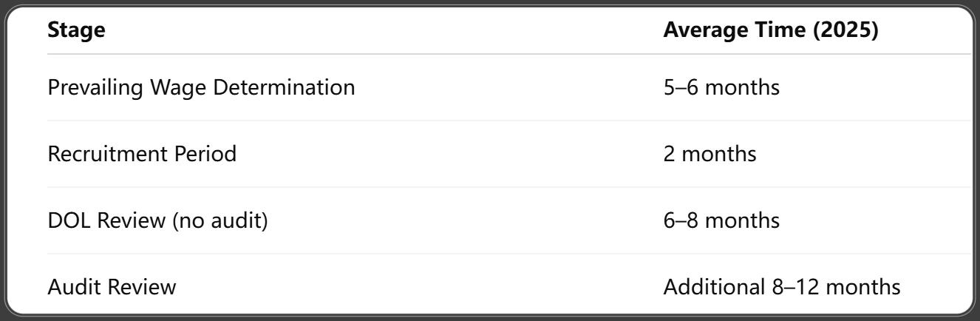Click the word Prevailing in first row
Screen dimensions: 980x321
click(96, 87)
